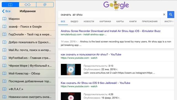Open the Мой Киевстар - Обзор bookmark
The image size is (177, 100).
pyautogui.click(x=24, y=73)
